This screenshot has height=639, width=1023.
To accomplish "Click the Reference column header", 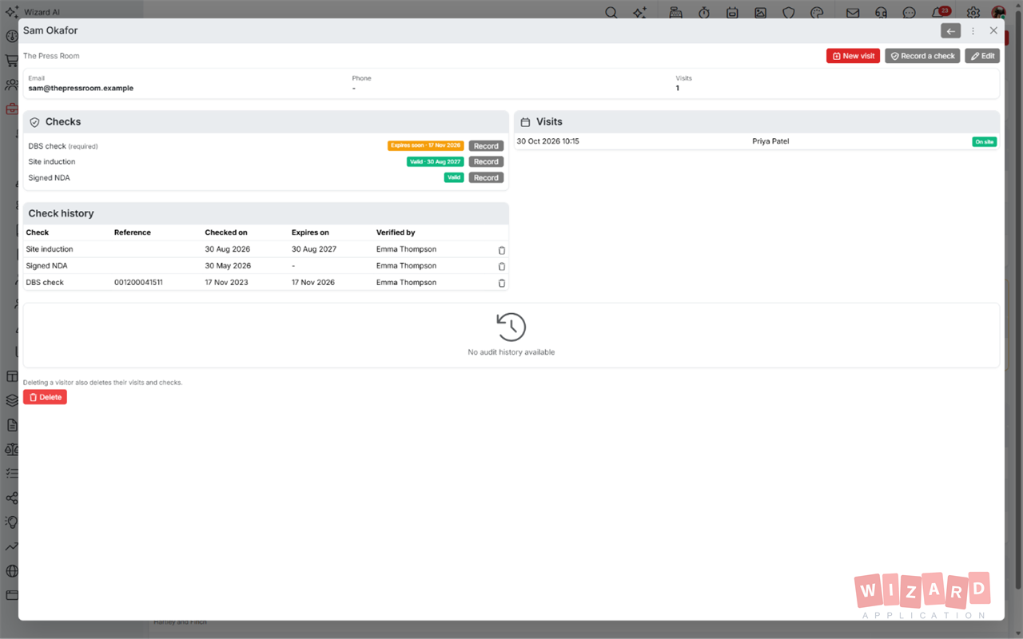I will (x=133, y=232).
